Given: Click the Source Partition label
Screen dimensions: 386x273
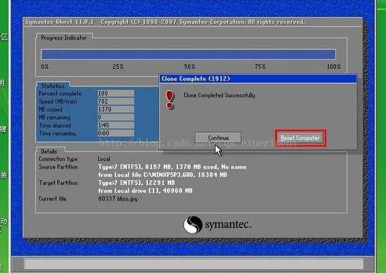Looking at the screenshot, I should pyautogui.click(x=58, y=167).
